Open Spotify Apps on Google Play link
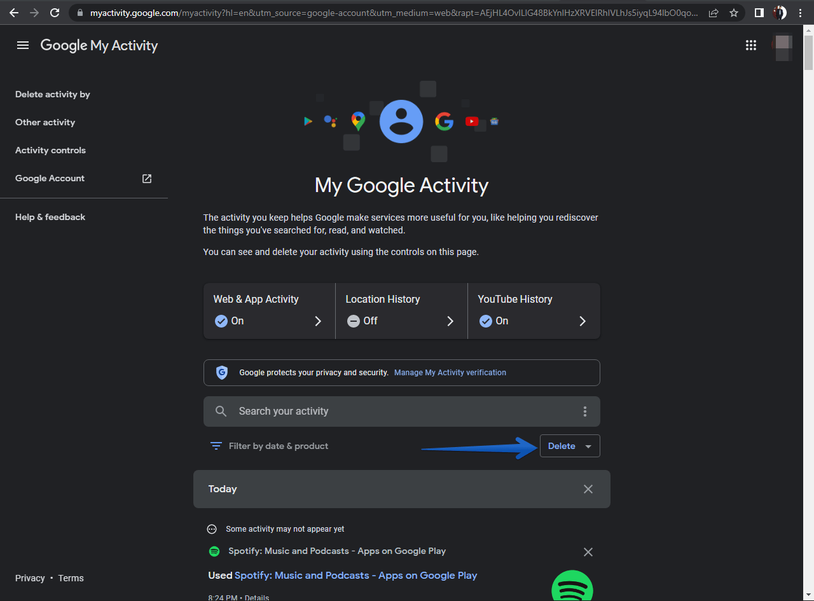The image size is (814, 601). coord(355,575)
